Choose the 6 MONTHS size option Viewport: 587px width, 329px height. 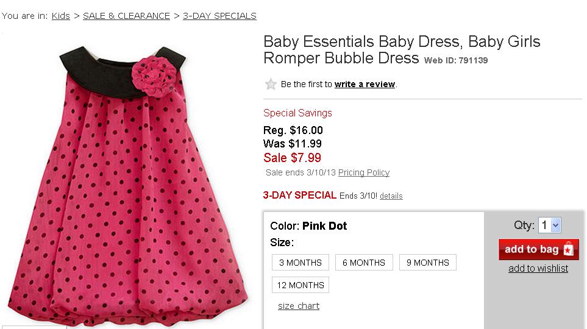pos(364,263)
